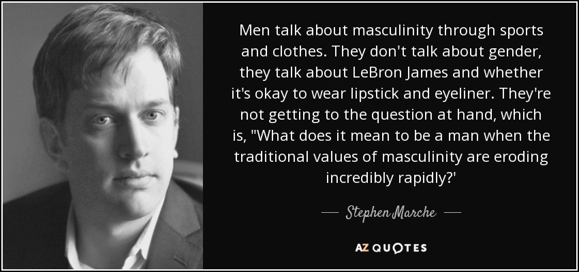Viewport: 579px width, 272px height.
Task: Open the Stephen Marche author name link
Action: coord(391,213)
